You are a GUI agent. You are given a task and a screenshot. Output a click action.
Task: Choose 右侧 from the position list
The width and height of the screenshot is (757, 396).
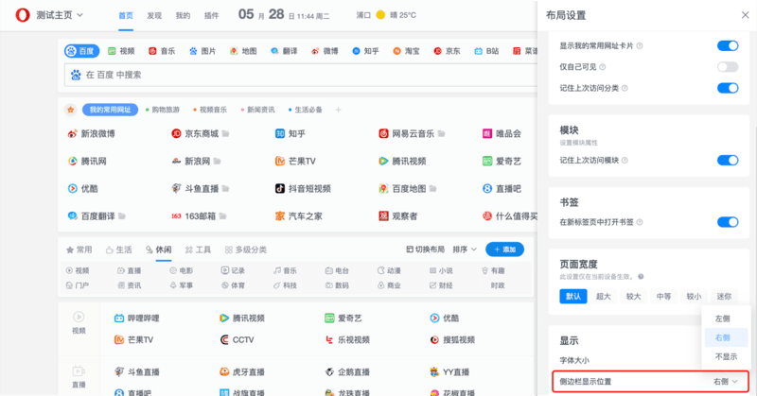pos(726,337)
